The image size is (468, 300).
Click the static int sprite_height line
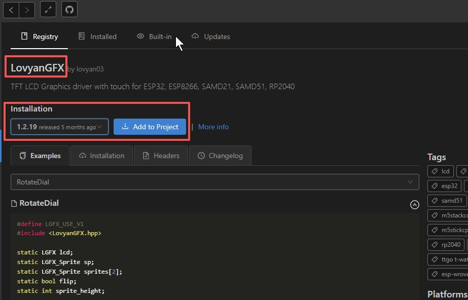[x=61, y=291]
